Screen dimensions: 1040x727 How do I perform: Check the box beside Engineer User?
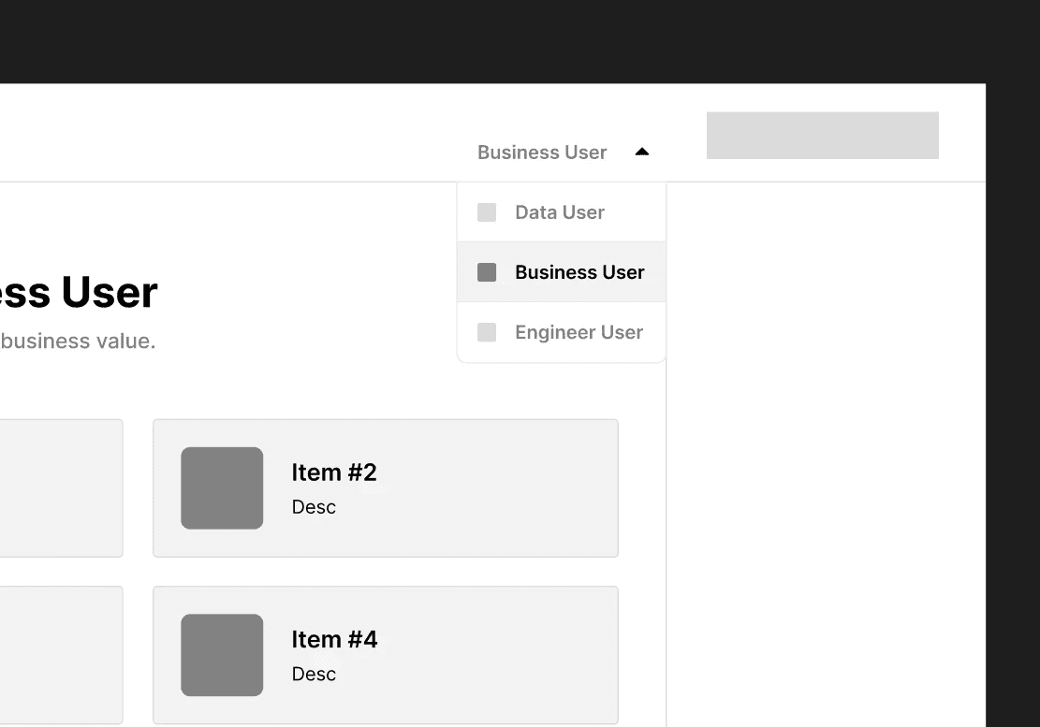pyautogui.click(x=487, y=332)
